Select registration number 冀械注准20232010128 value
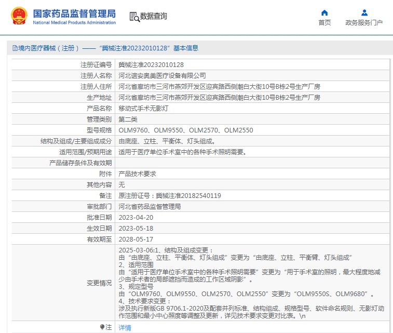Viewport: 393px width, 333px height. click(x=151, y=65)
